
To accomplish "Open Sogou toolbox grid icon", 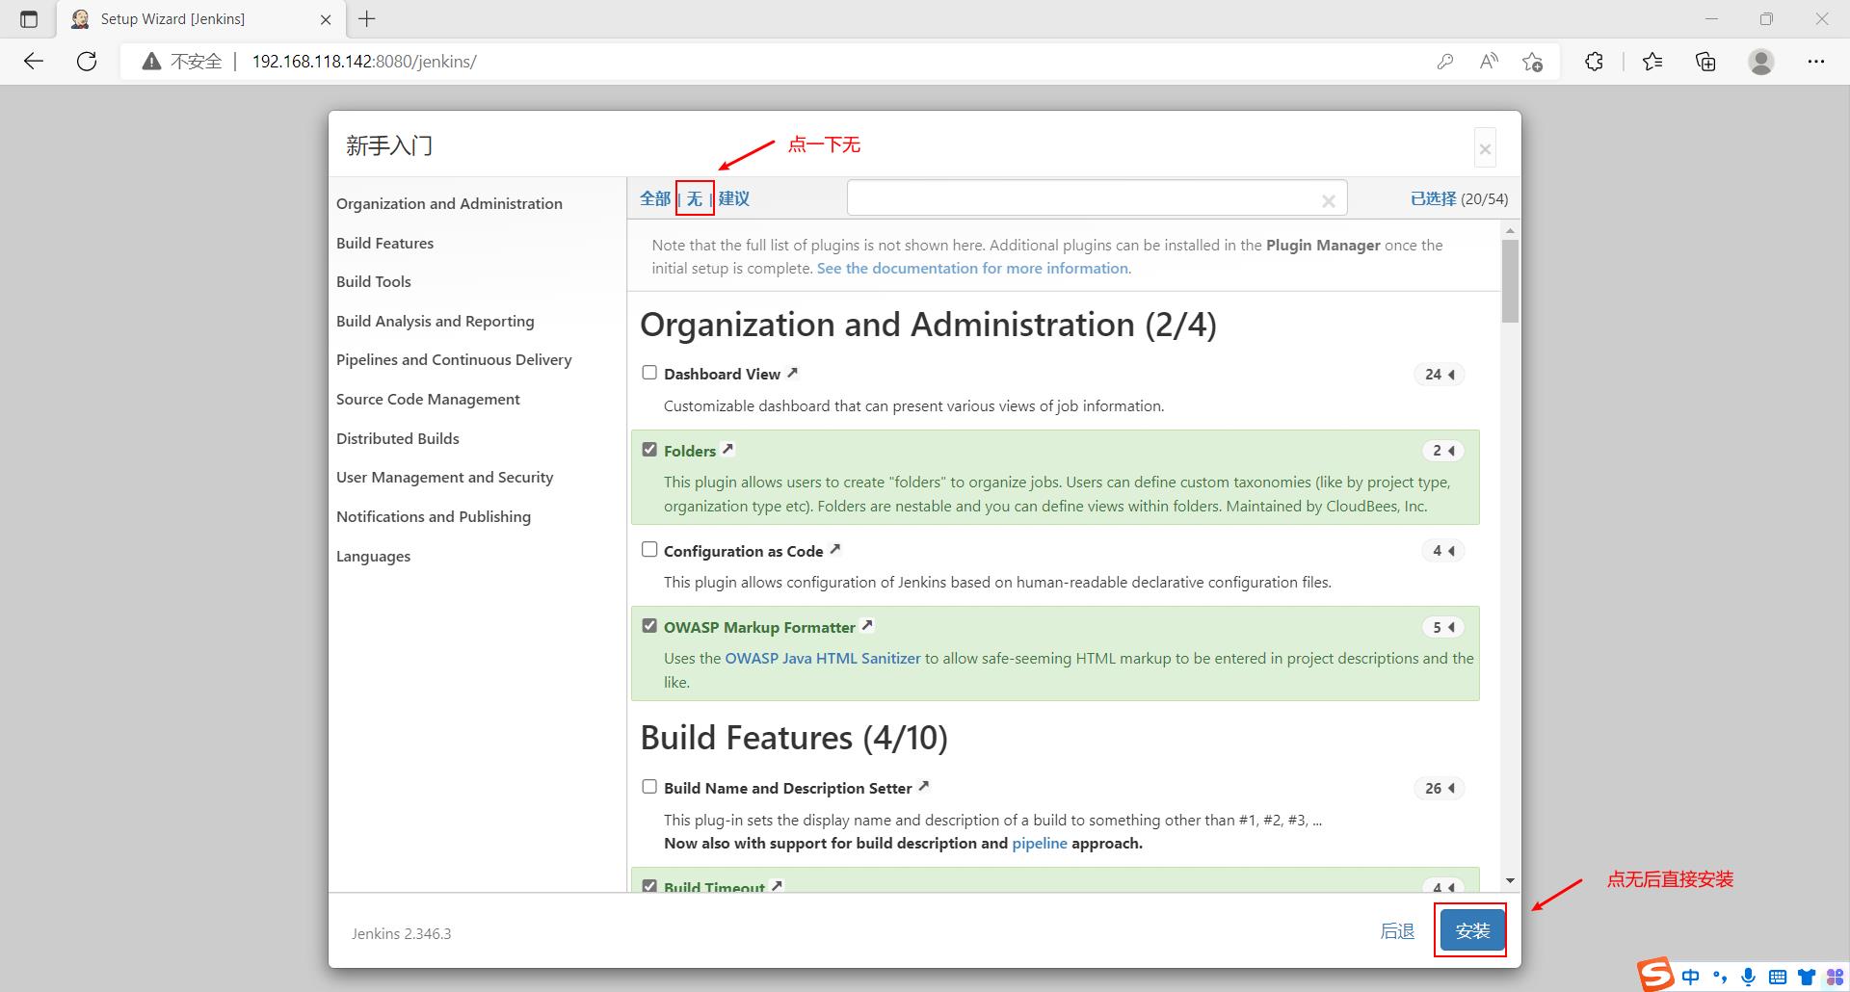I will click(x=1835, y=977).
